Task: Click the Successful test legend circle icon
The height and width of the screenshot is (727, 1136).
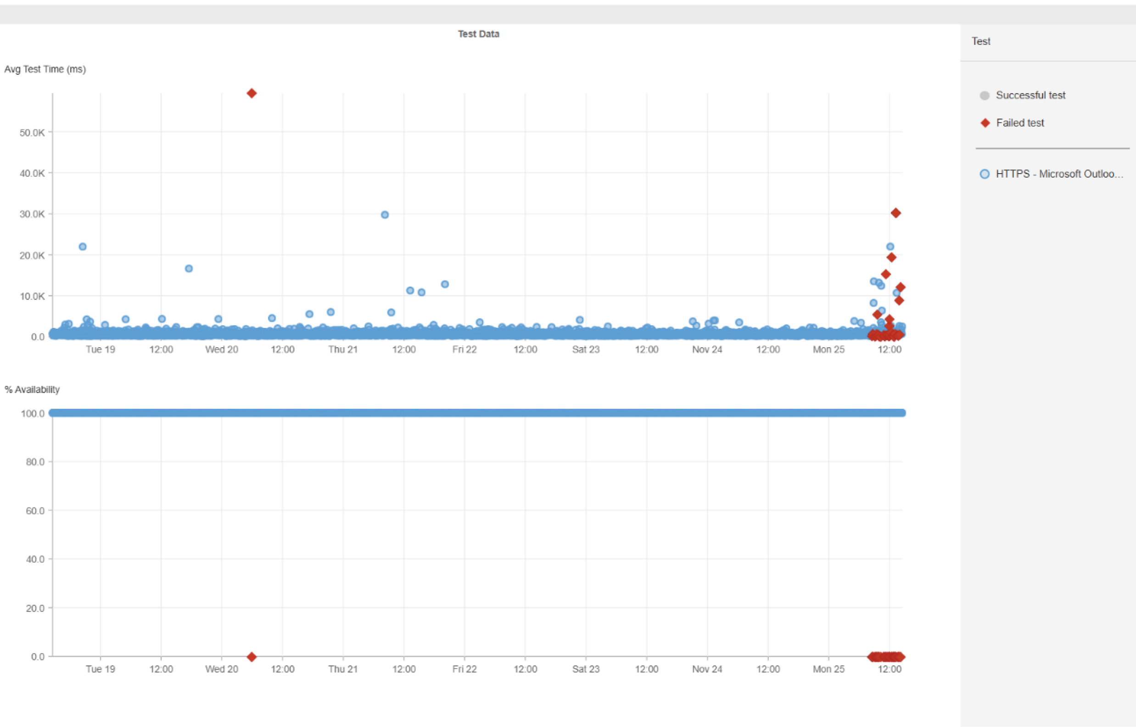Action: click(985, 96)
